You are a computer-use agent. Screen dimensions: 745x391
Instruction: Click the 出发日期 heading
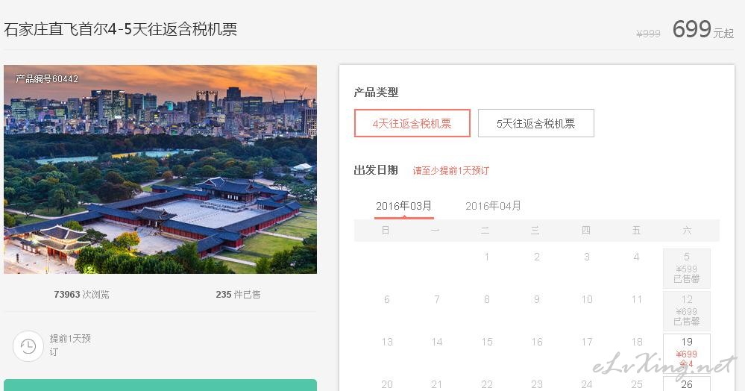(x=376, y=170)
